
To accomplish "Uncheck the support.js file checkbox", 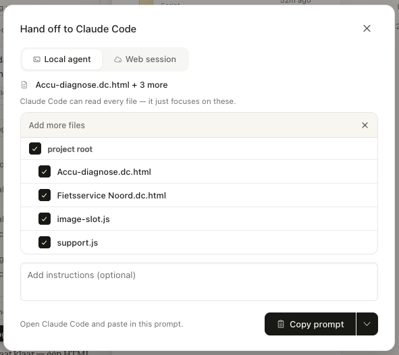I will coord(45,242).
